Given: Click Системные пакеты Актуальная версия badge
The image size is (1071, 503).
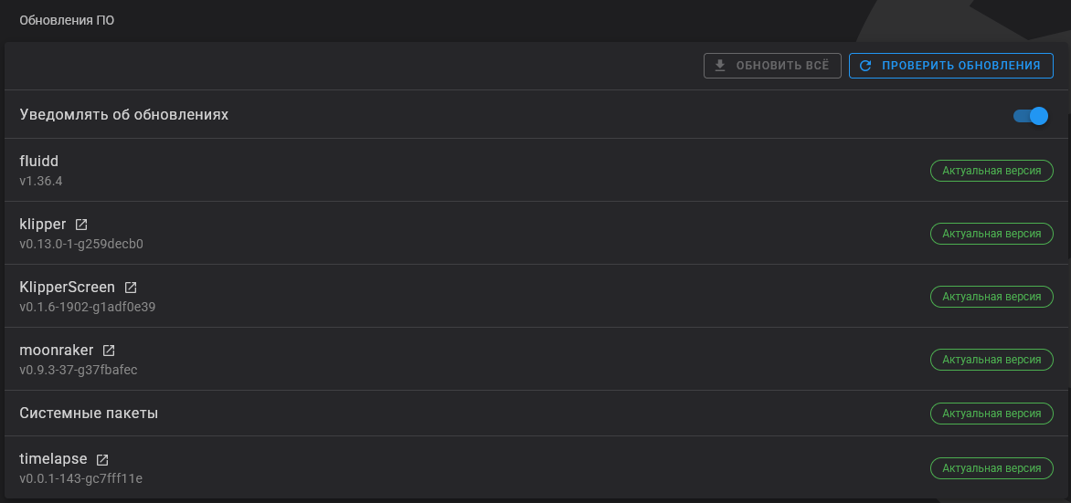Looking at the screenshot, I should click(991, 414).
